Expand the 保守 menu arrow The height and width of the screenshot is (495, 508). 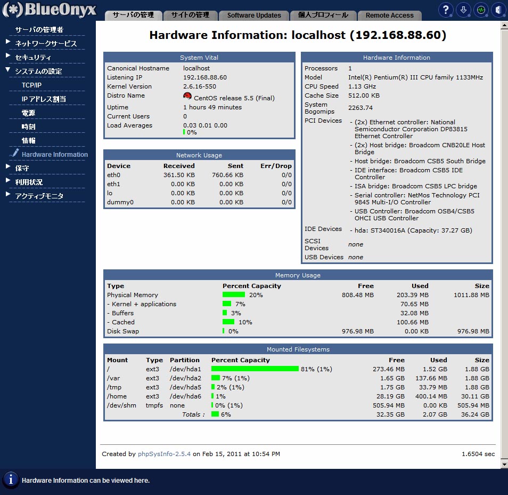[x=8, y=166]
